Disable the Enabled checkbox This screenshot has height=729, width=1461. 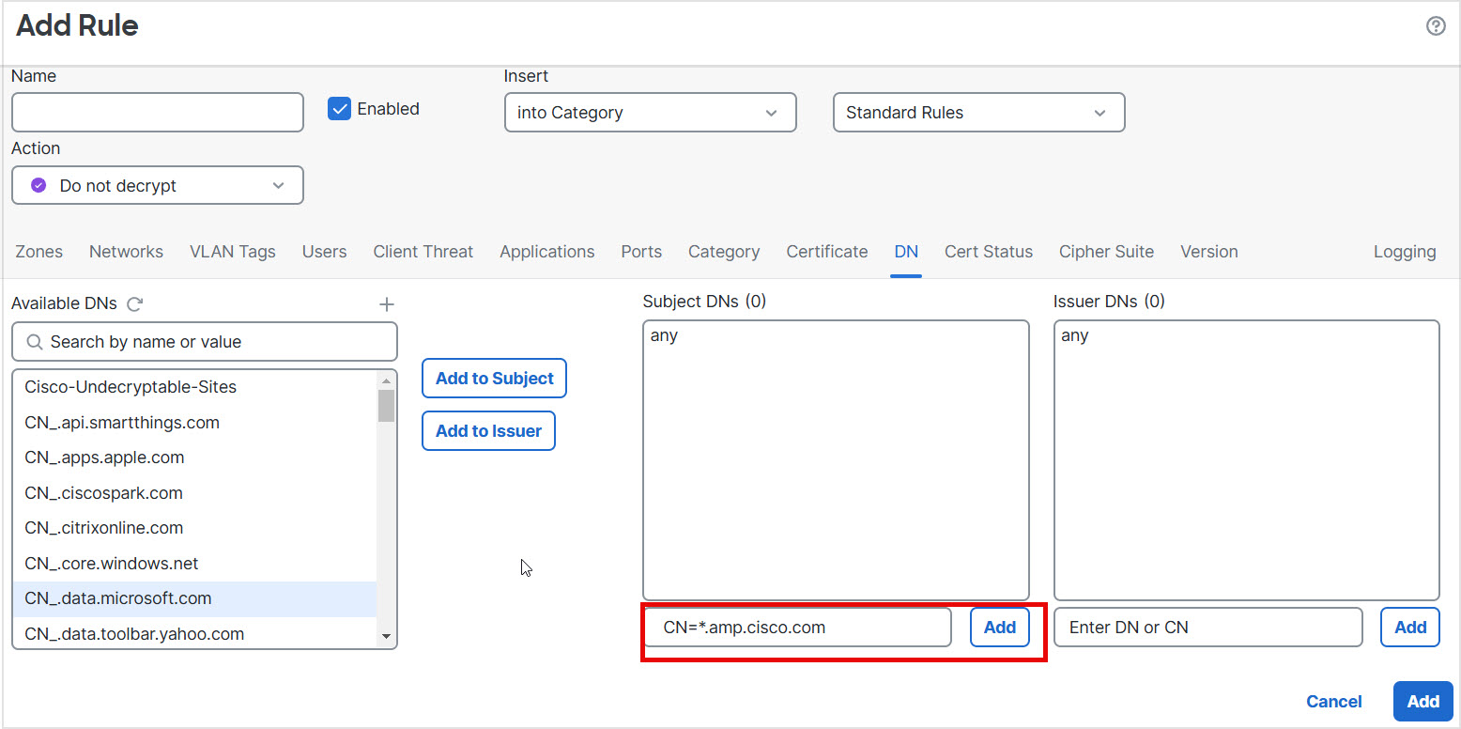pyautogui.click(x=339, y=108)
